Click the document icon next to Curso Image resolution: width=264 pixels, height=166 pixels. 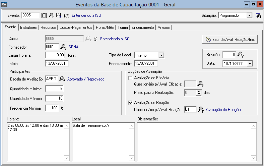click(95, 39)
